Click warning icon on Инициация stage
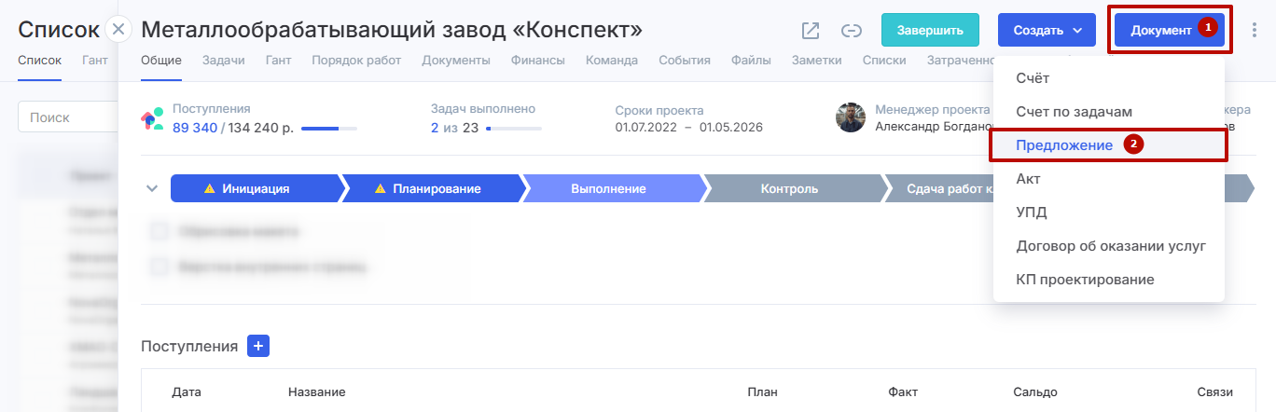The width and height of the screenshot is (1276, 412). 210,189
